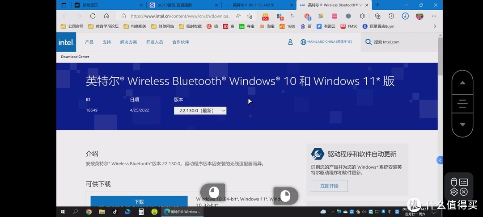Open the 淘宝 bookmark
This screenshot has width=483, height=217.
[267, 26]
